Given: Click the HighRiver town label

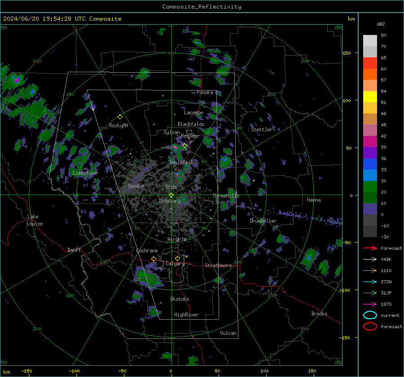Looking at the screenshot, I should click(x=186, y=315).
